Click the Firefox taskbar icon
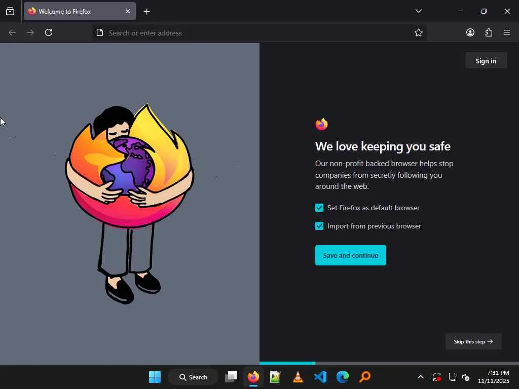 (253, 377)
